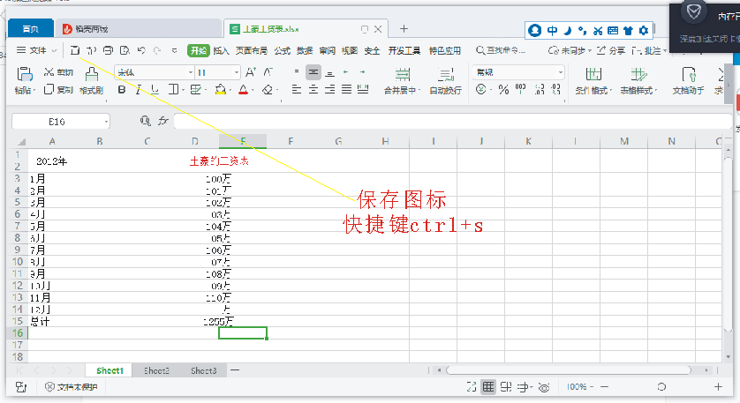Open the 文件 file menu

(x=37, y=50)
